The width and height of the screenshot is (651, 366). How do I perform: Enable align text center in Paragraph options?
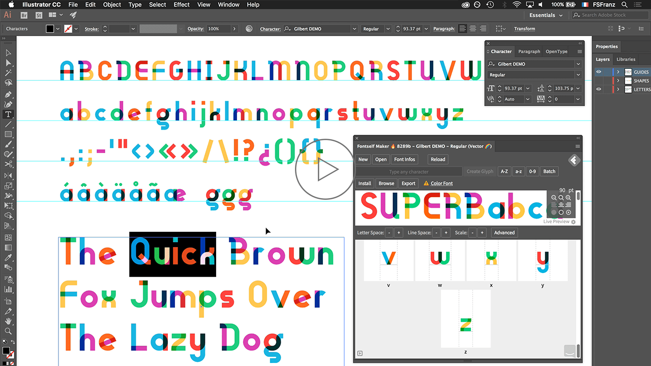472,28
